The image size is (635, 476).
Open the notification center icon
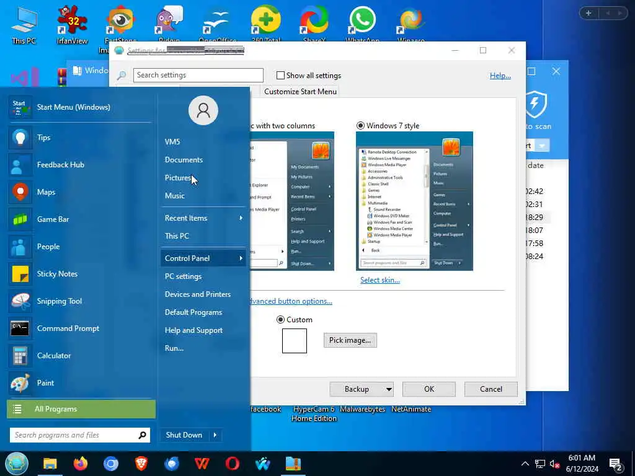(x=616, y=464)
